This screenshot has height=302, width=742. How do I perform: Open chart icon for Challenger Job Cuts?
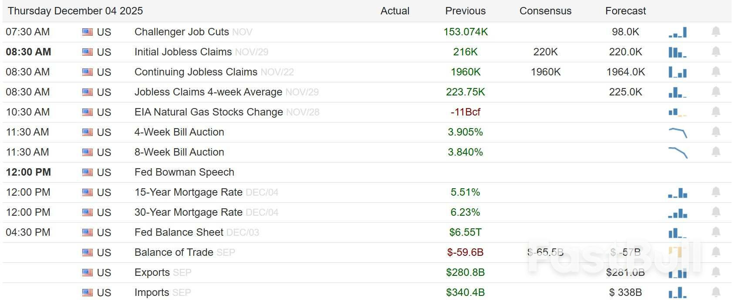(x=678, y=32)
